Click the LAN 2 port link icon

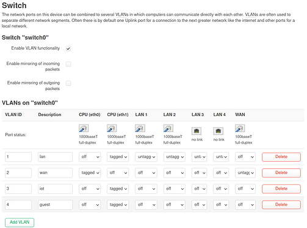coord(168,128)
